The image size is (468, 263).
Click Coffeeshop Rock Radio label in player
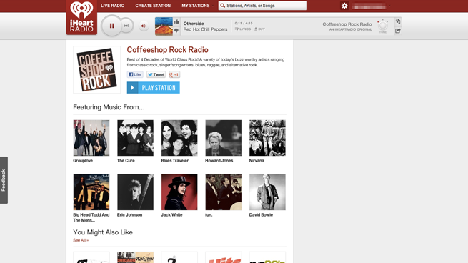[347, 24]
